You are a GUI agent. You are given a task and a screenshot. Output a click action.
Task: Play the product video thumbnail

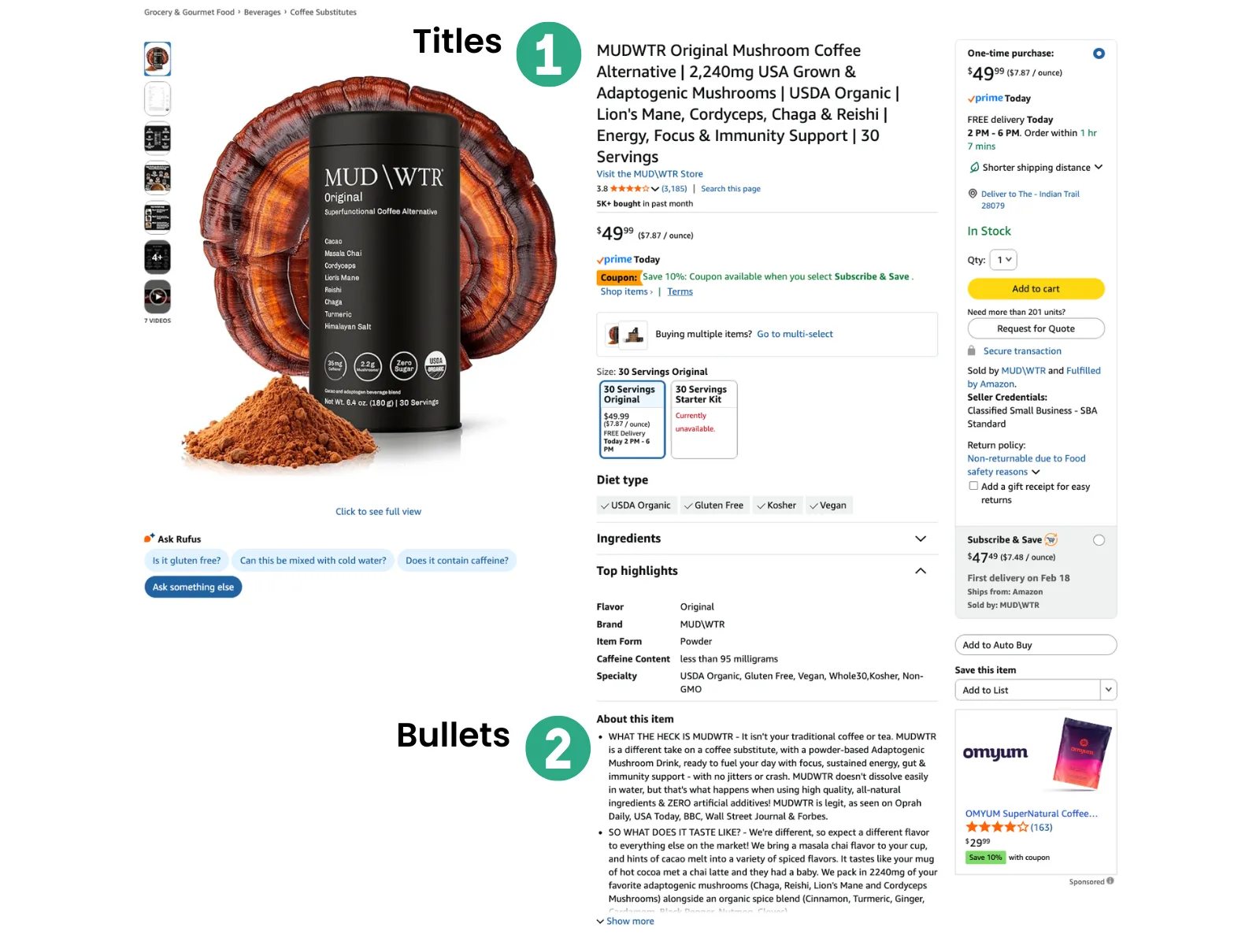click(157, 297)
